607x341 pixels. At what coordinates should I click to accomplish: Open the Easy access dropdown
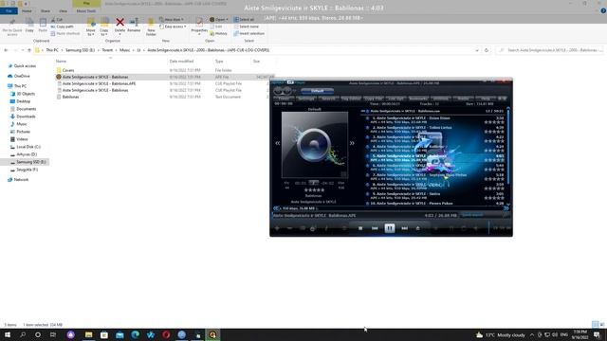click(173, 27)
